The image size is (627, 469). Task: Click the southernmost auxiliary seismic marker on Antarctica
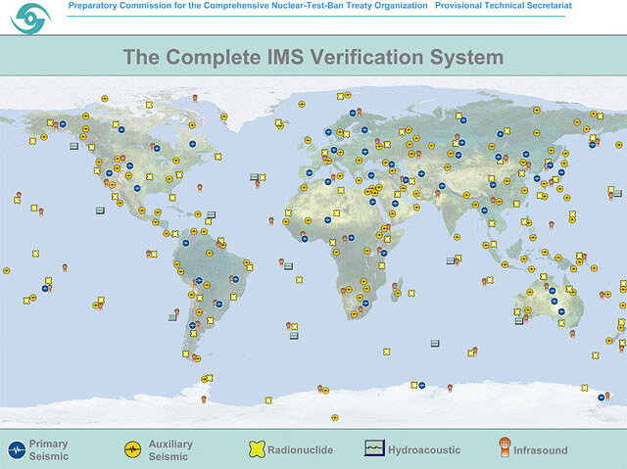(334, 417)
